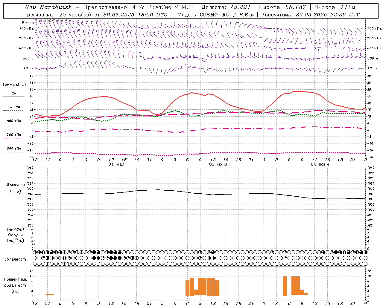Click the '(гПа)' unit under Давление
383x306 pixels.
click(15, 191)
